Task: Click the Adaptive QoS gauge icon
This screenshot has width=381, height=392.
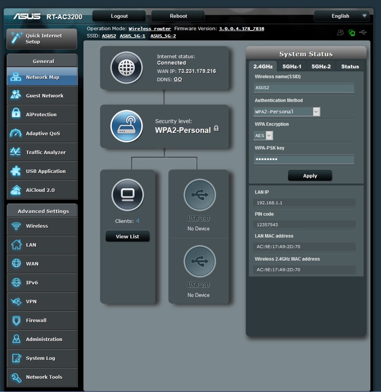Action: click(x=16, y=133)
